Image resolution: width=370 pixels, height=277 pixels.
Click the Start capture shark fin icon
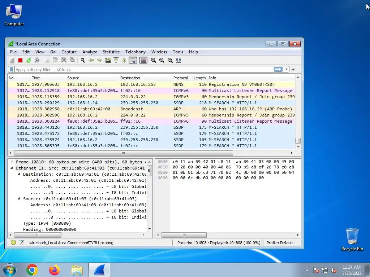coord(12,61)
